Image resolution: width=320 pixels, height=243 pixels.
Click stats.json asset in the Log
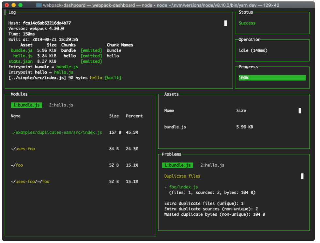pos(21,62)
